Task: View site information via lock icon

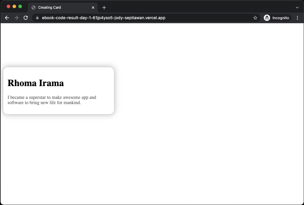Action: 37,18
